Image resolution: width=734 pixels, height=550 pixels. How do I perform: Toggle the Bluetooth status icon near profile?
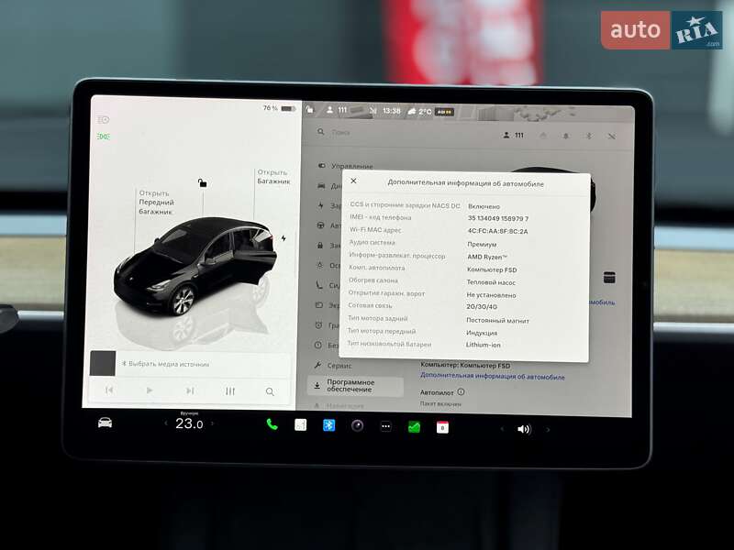[x=590, y=135]
